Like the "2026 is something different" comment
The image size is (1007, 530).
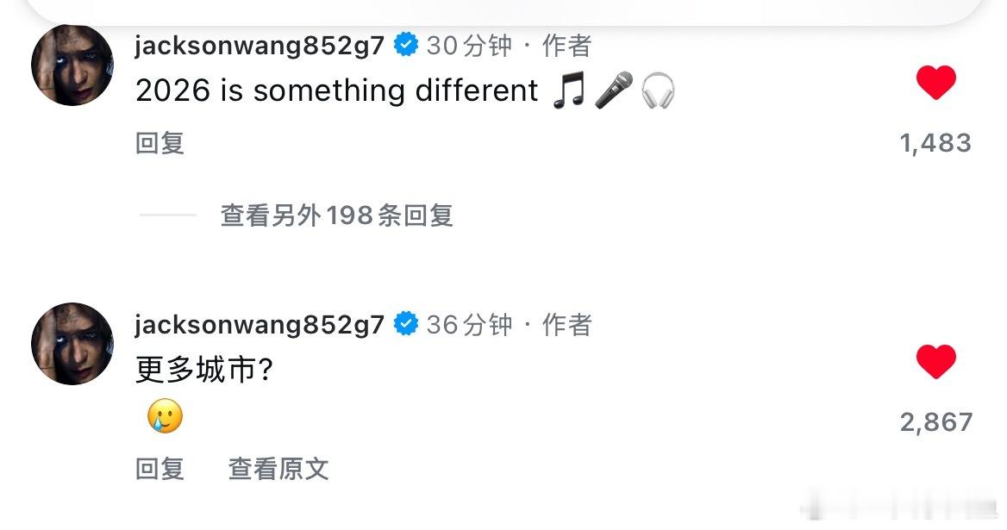pyautogui.click(x=936, y=84)
